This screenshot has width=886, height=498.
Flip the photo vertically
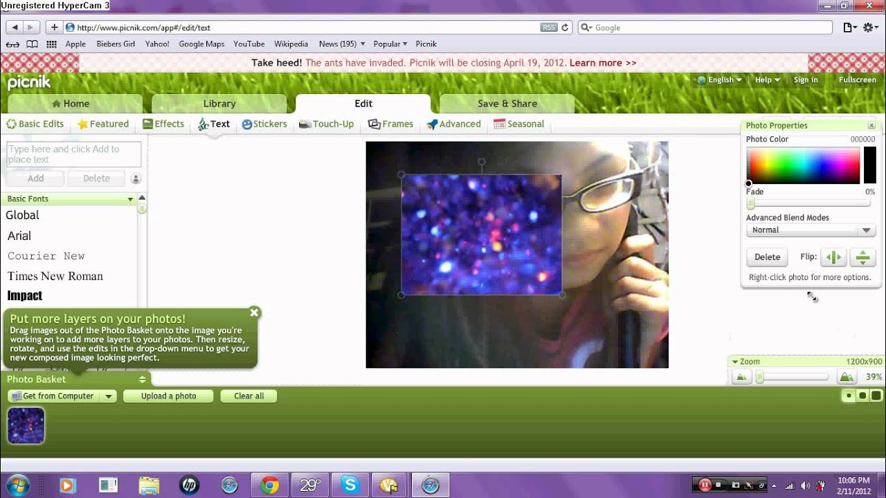click(862, 257)
